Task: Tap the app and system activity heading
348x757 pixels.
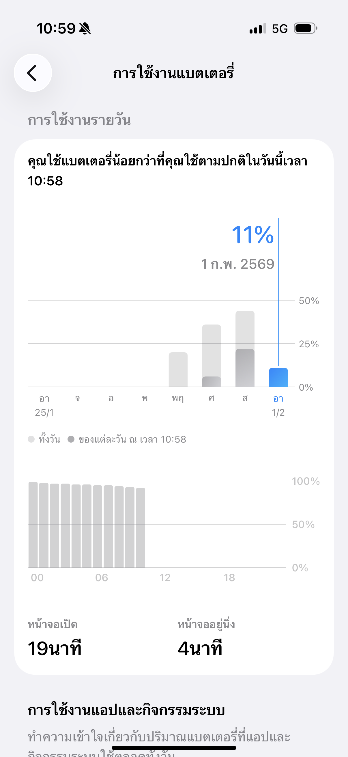Action: (x=126, y=710)
